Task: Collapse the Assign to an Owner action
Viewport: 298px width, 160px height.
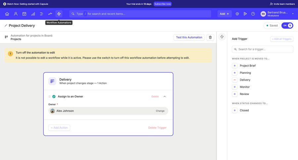Action: pyautogui.click(x=165, y=97)
